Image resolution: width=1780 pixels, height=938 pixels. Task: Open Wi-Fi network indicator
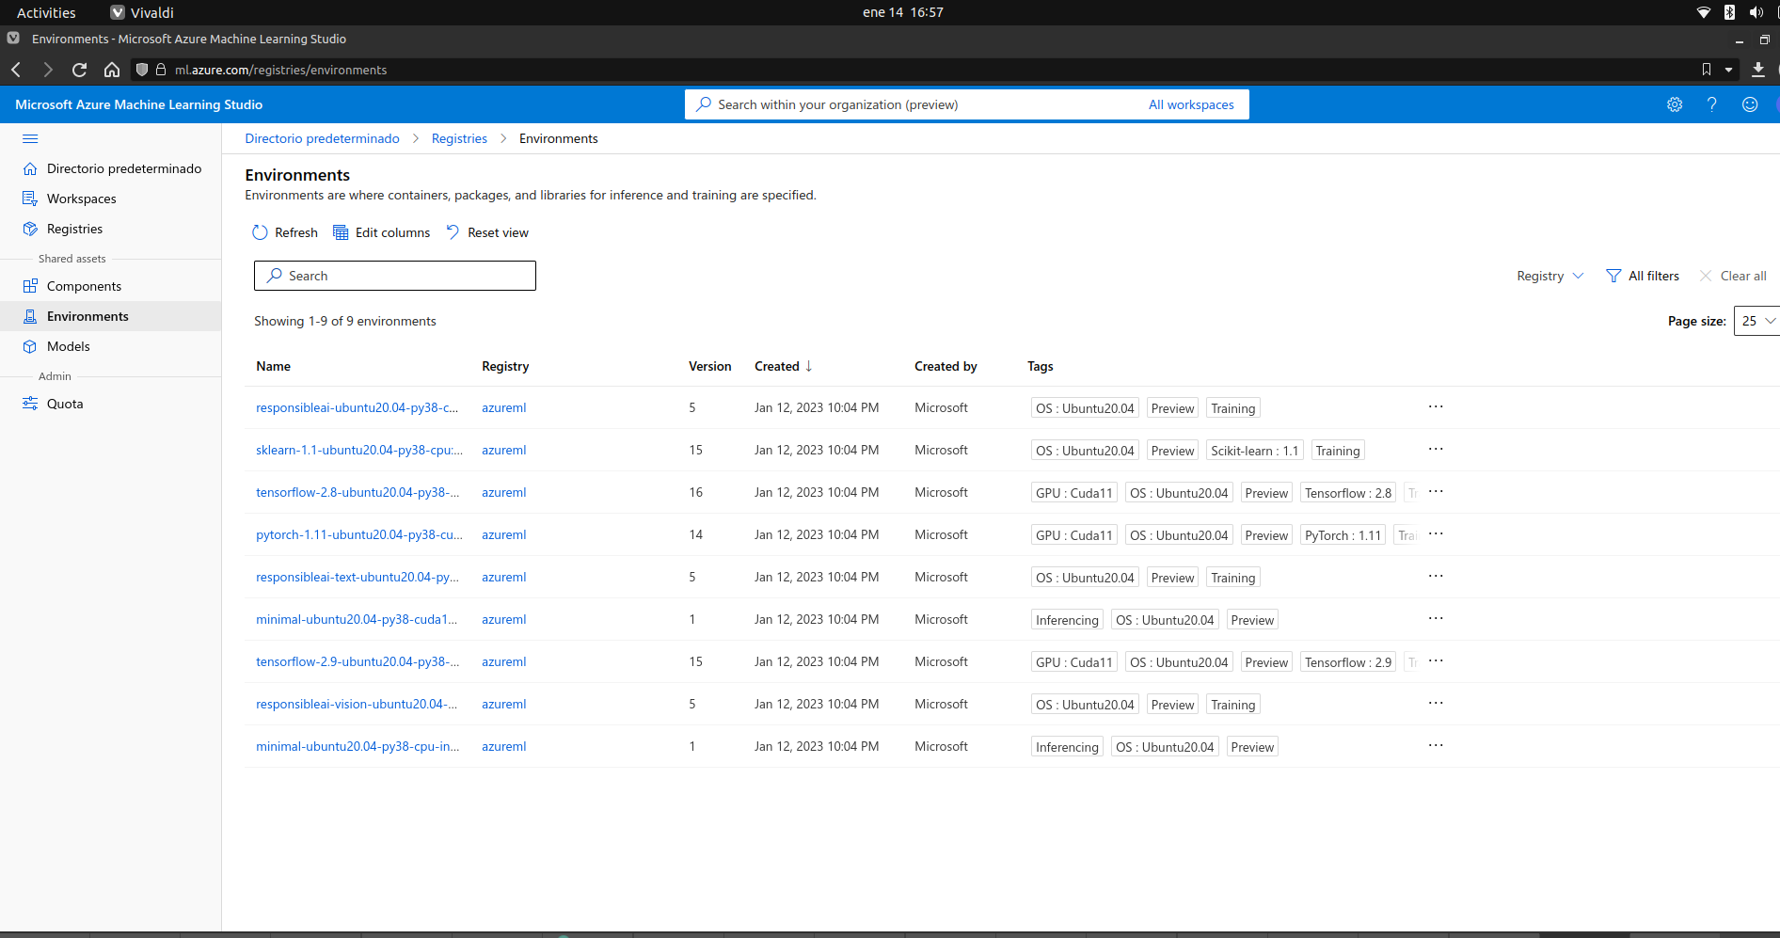pyautogui.click(x=1704, y=12)
